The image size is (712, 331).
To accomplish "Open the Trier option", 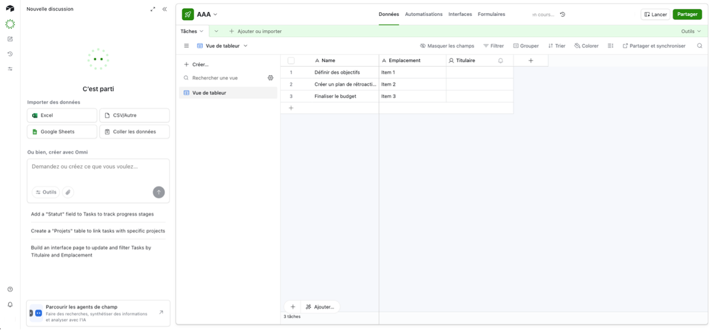I will pos(557,46).
